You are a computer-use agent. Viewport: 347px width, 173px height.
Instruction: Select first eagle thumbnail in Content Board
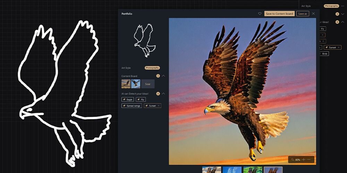(x=126, y=84)
